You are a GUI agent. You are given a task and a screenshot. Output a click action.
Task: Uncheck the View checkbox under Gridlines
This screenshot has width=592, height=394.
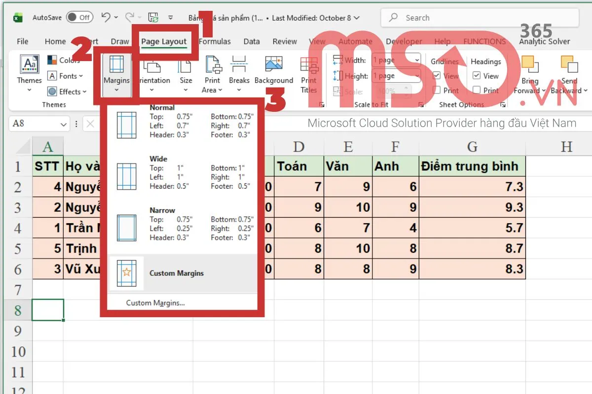point(438,75)
